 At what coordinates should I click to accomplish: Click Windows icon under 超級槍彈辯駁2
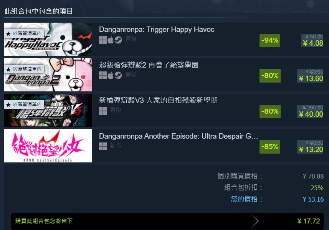click(x=103, y=75)
